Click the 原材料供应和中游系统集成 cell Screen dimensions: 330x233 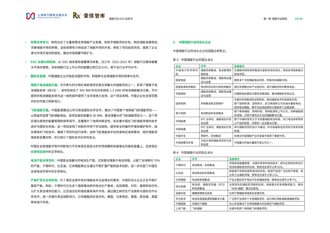click(x=216, y=87)
